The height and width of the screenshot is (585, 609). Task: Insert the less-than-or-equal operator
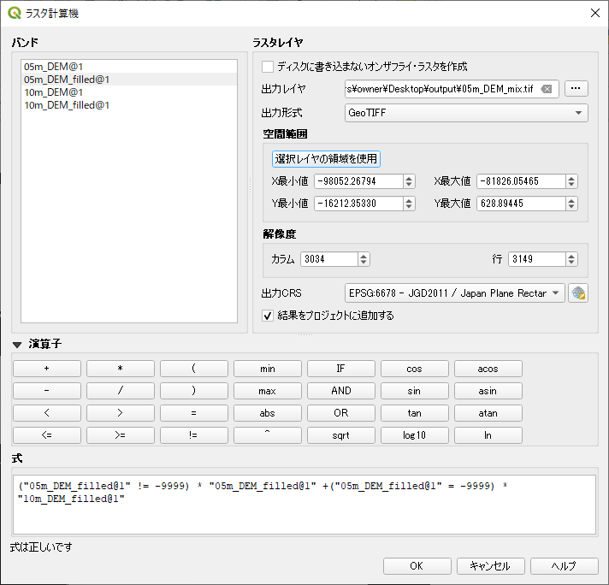click(x=47, y=435)
